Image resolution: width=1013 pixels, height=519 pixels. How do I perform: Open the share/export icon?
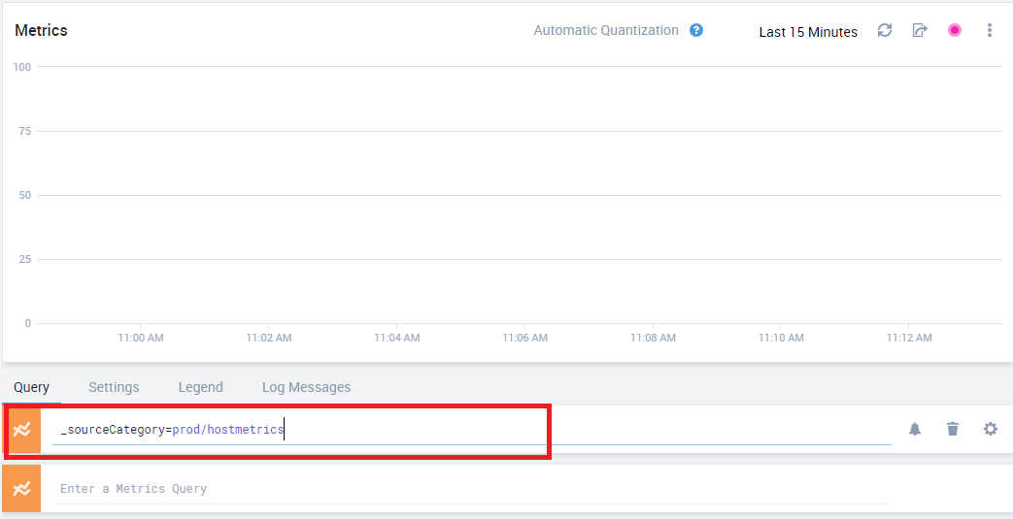pos(920,30)
